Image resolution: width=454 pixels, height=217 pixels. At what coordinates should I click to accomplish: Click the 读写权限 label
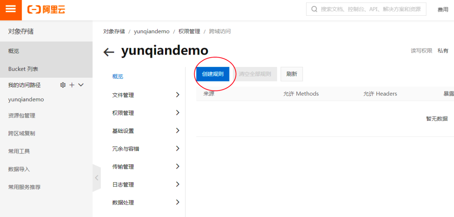(x=421, y=51)
